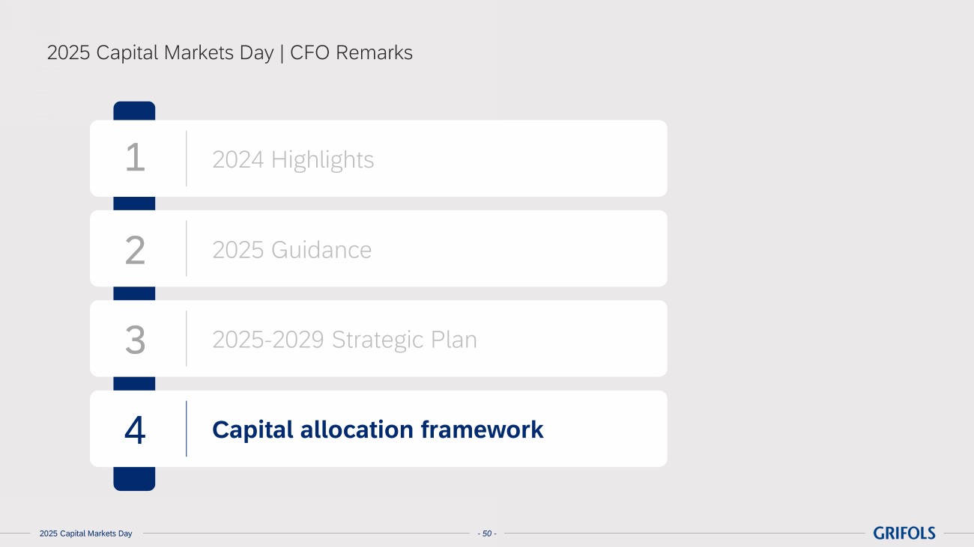Screen dimensions: 974x547
Task: Click the blue bar cap above agenda card 1
Action: pos(134,111)
